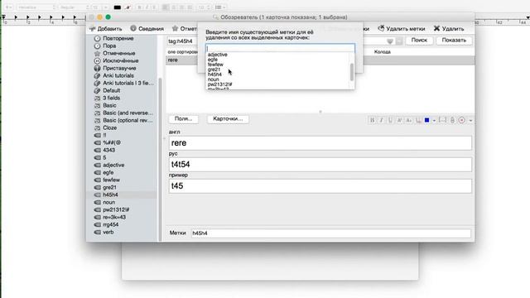Screen dimensions: 530x298
Task: Click the record audio icon
Action: (x=462, y=120)
